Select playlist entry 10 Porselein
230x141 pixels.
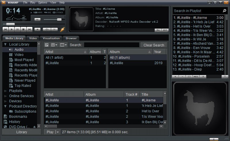point(198,56)
